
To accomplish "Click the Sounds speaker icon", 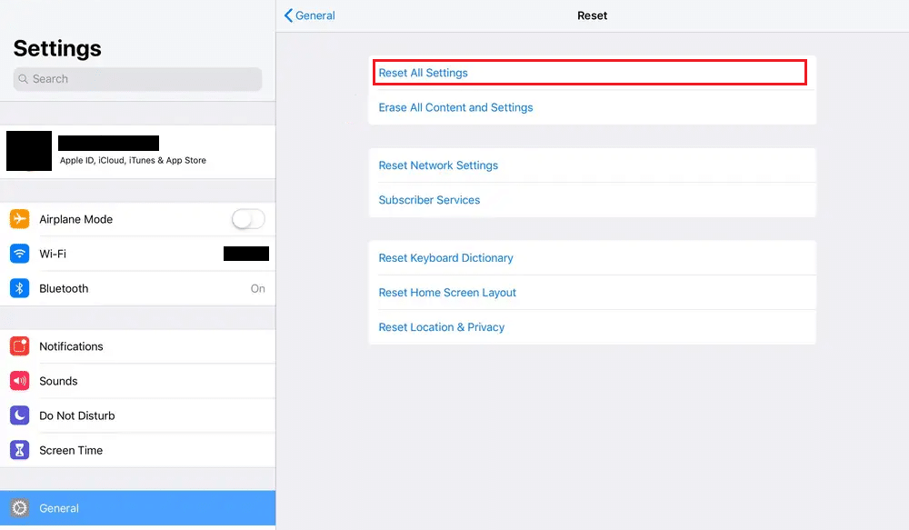I will (x=20, y=381).
